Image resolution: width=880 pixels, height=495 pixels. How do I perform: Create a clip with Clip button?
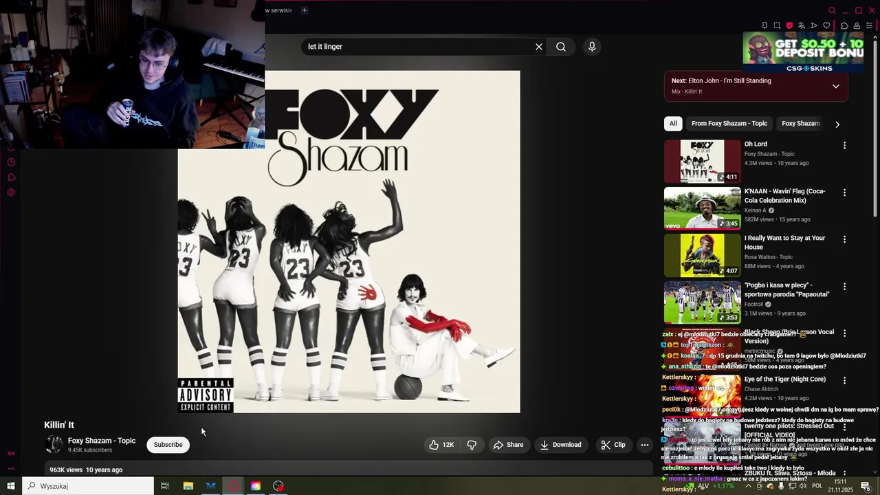point(613,445)
